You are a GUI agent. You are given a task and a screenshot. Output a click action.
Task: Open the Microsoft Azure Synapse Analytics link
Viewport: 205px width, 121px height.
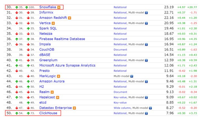coord(67,65)
